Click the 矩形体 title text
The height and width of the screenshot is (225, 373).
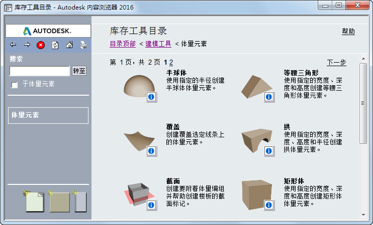(x=294, y=181)
